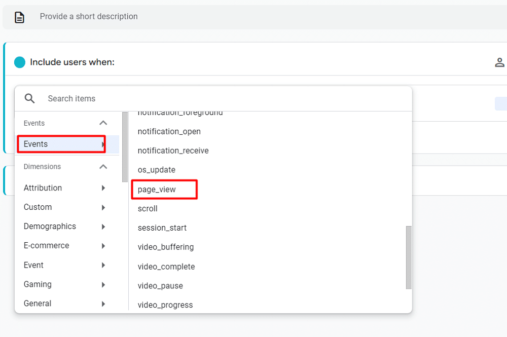Choose the page_view event

[x=157, y=190]
